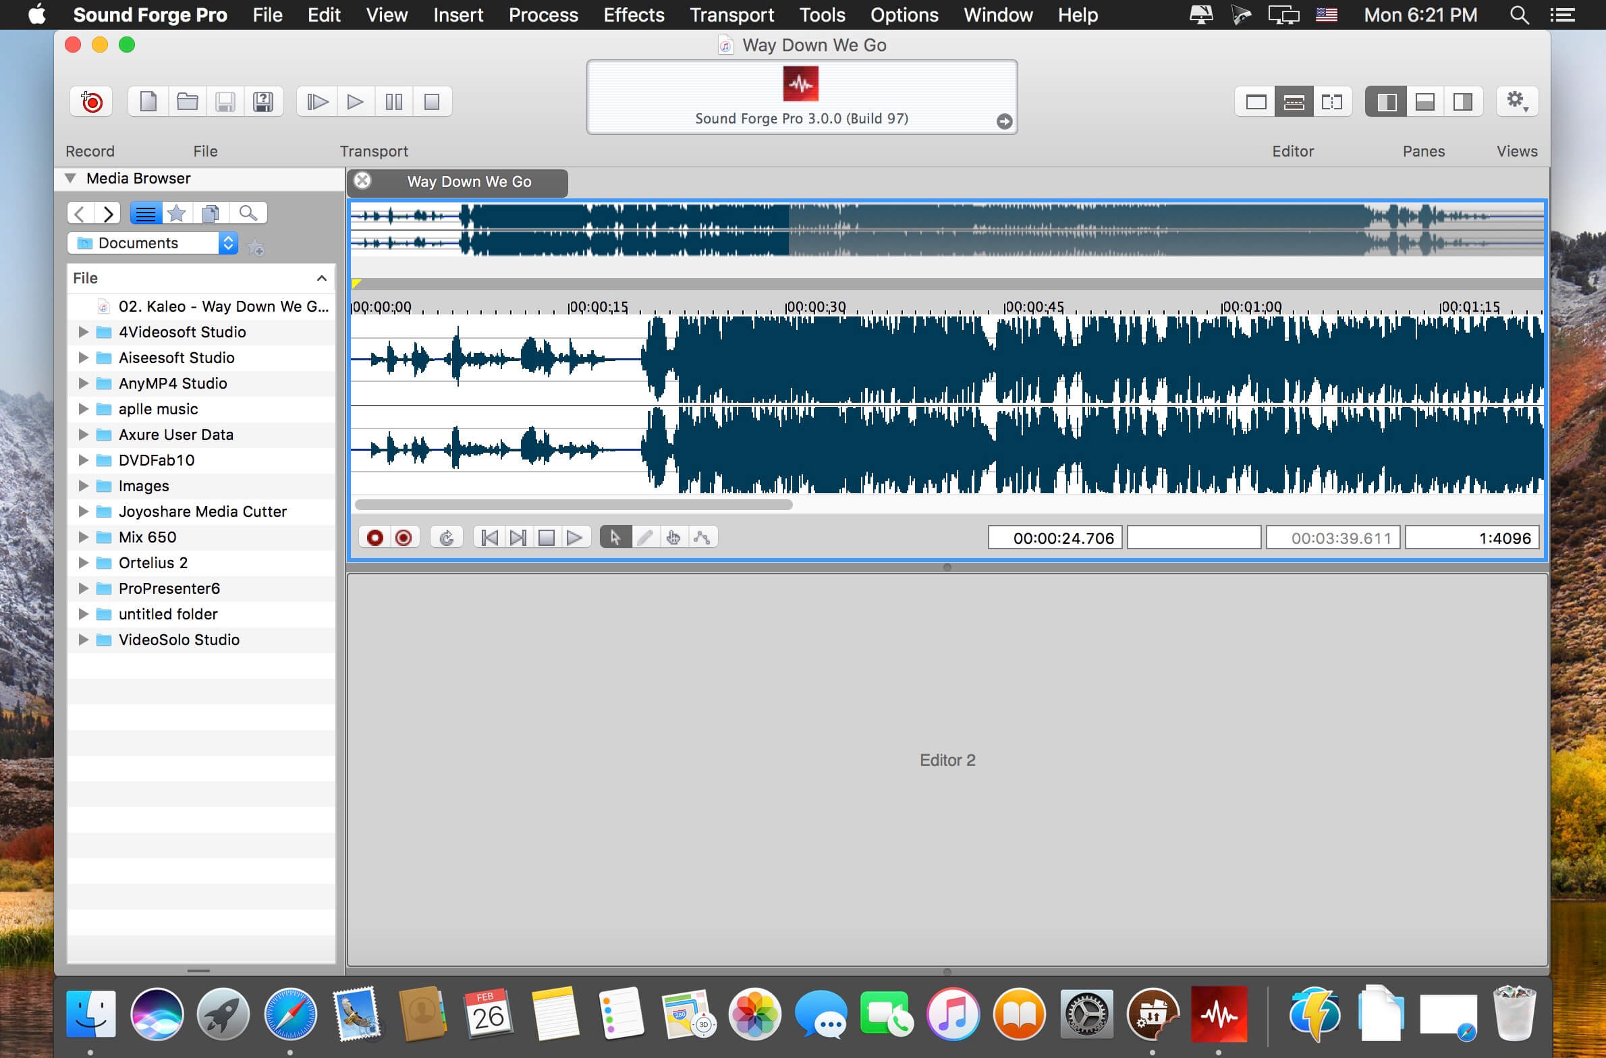Select the Mix 650 folder
Viewport: 1606px width, 1058px height.
(x=201, y=537)
